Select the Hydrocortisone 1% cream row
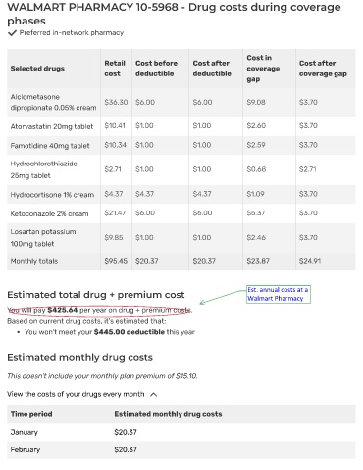Screen dimensions: 363x470 [x=181, y=194]
